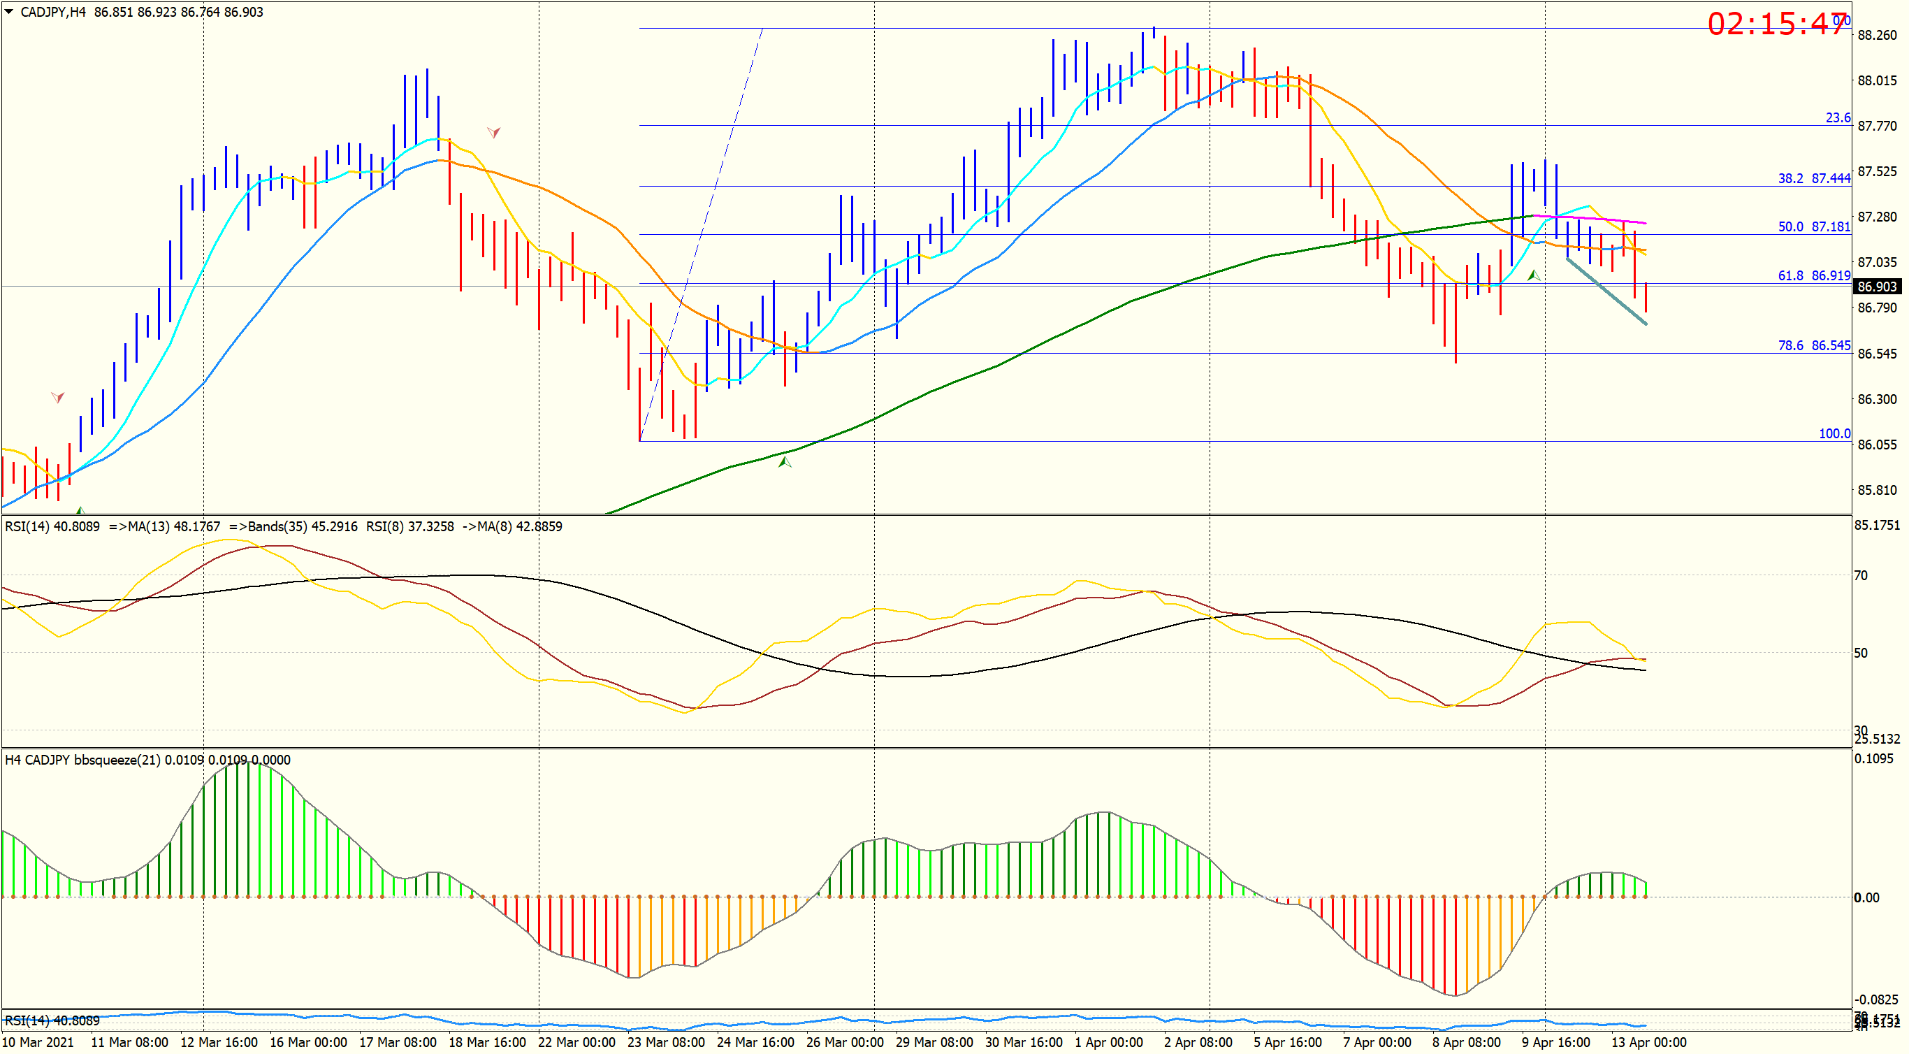Select the 100.0 Fibonacci base level label

click(x=1834, y=433)
